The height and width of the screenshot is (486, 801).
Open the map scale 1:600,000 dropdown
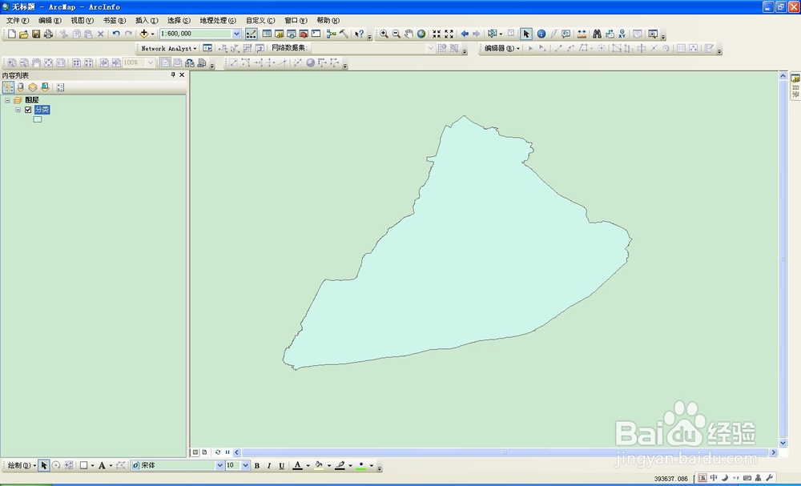[x=236, y=34]
